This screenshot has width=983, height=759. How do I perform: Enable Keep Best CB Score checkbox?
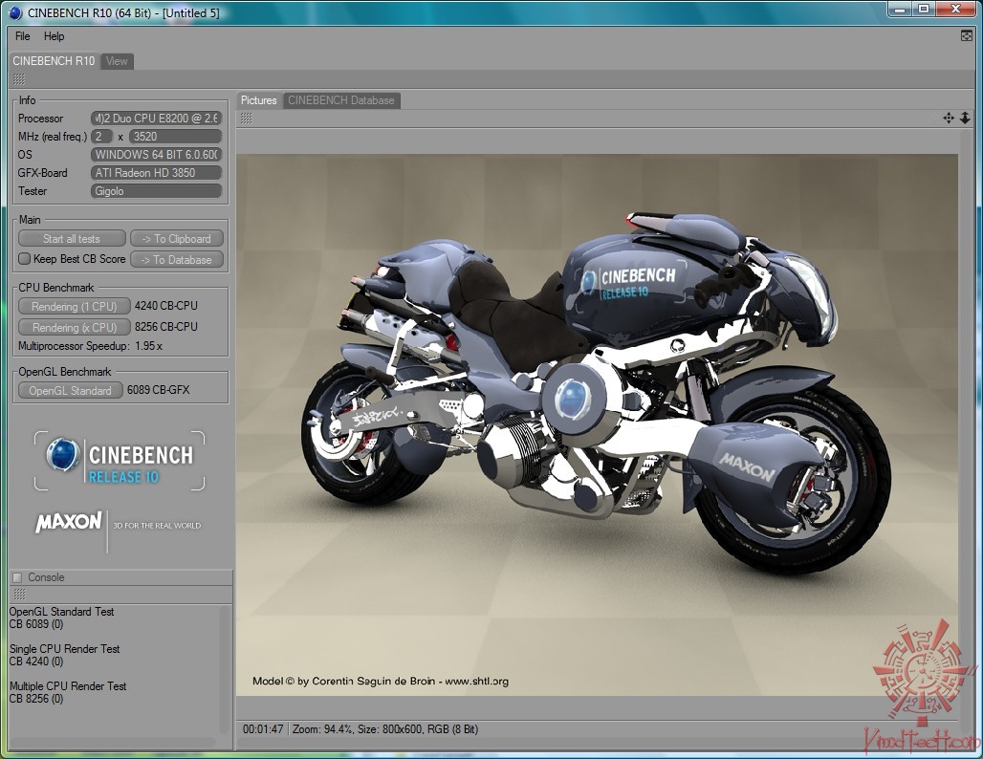coord(25,258)
